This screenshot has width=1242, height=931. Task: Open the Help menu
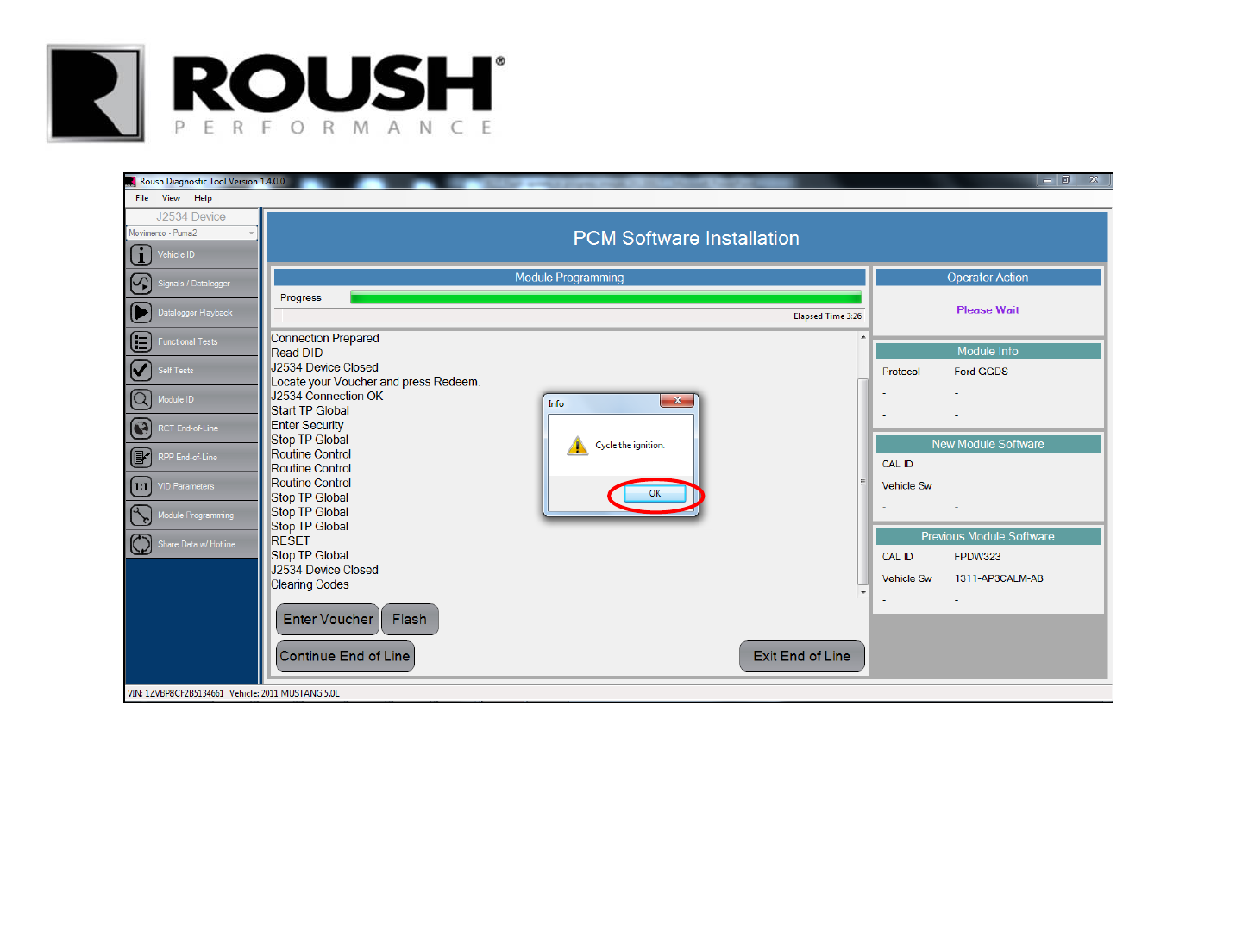(x=203, y=198)
